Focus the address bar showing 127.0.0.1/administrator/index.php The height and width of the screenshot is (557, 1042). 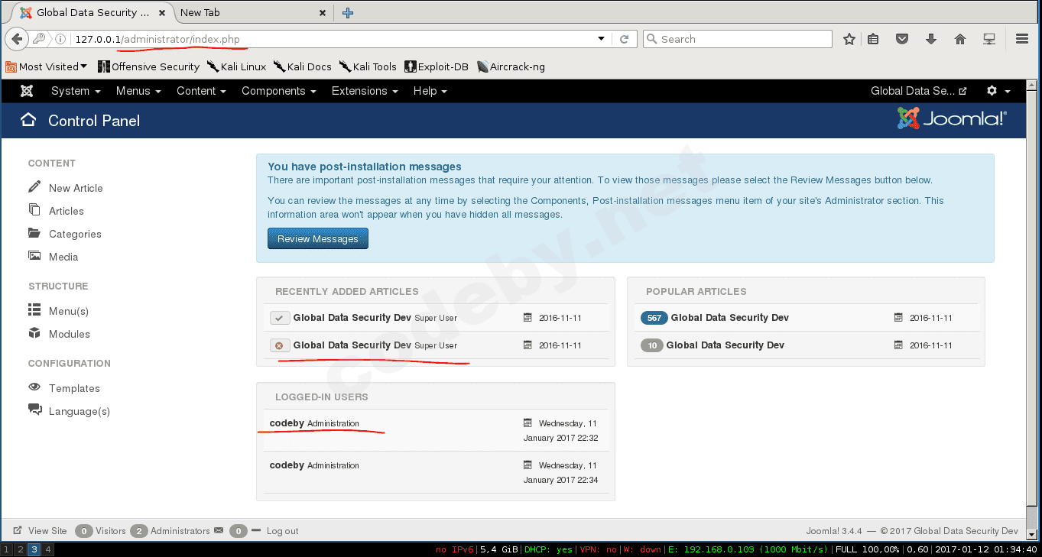point(333,39)
